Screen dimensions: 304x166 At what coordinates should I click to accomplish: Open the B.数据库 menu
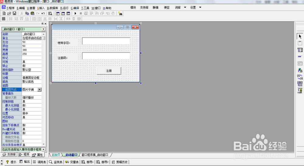53,8
